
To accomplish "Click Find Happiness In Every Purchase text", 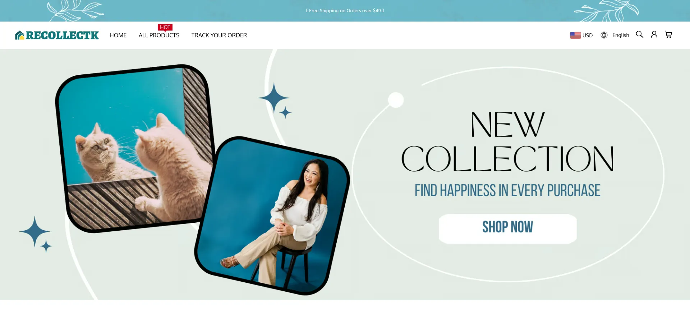I will click(x=507, y=190).
